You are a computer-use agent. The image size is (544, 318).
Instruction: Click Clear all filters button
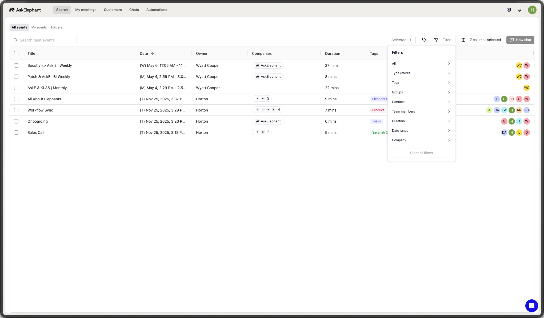click(422, 153)
